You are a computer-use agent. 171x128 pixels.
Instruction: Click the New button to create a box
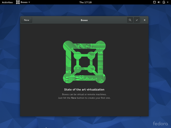(x=27, y=20)
